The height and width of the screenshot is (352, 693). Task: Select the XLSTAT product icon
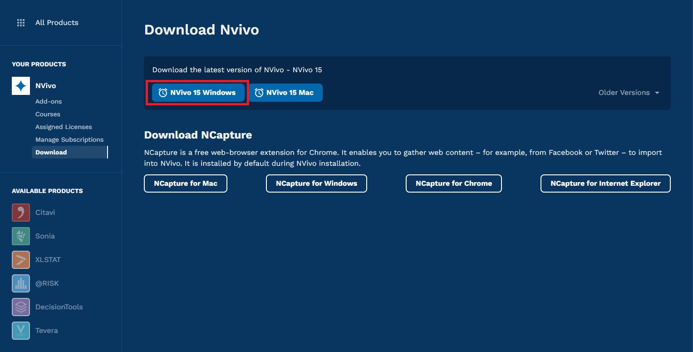click(21, 260)
